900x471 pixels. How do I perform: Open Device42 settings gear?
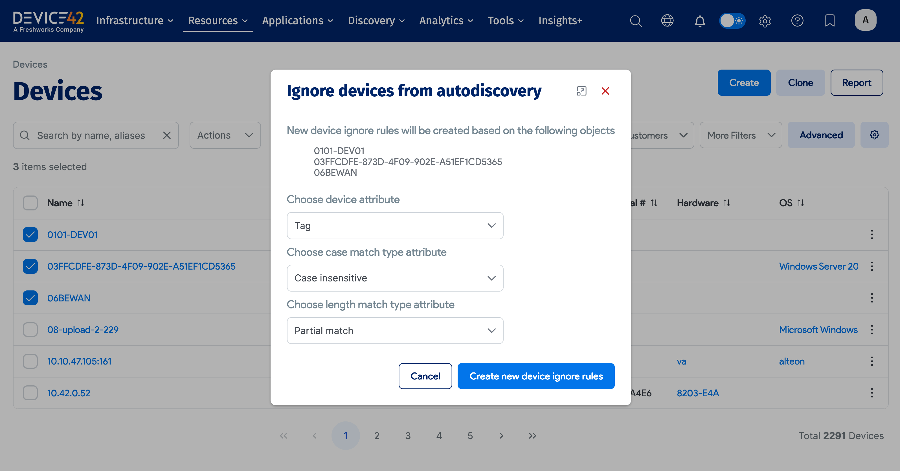765,21
